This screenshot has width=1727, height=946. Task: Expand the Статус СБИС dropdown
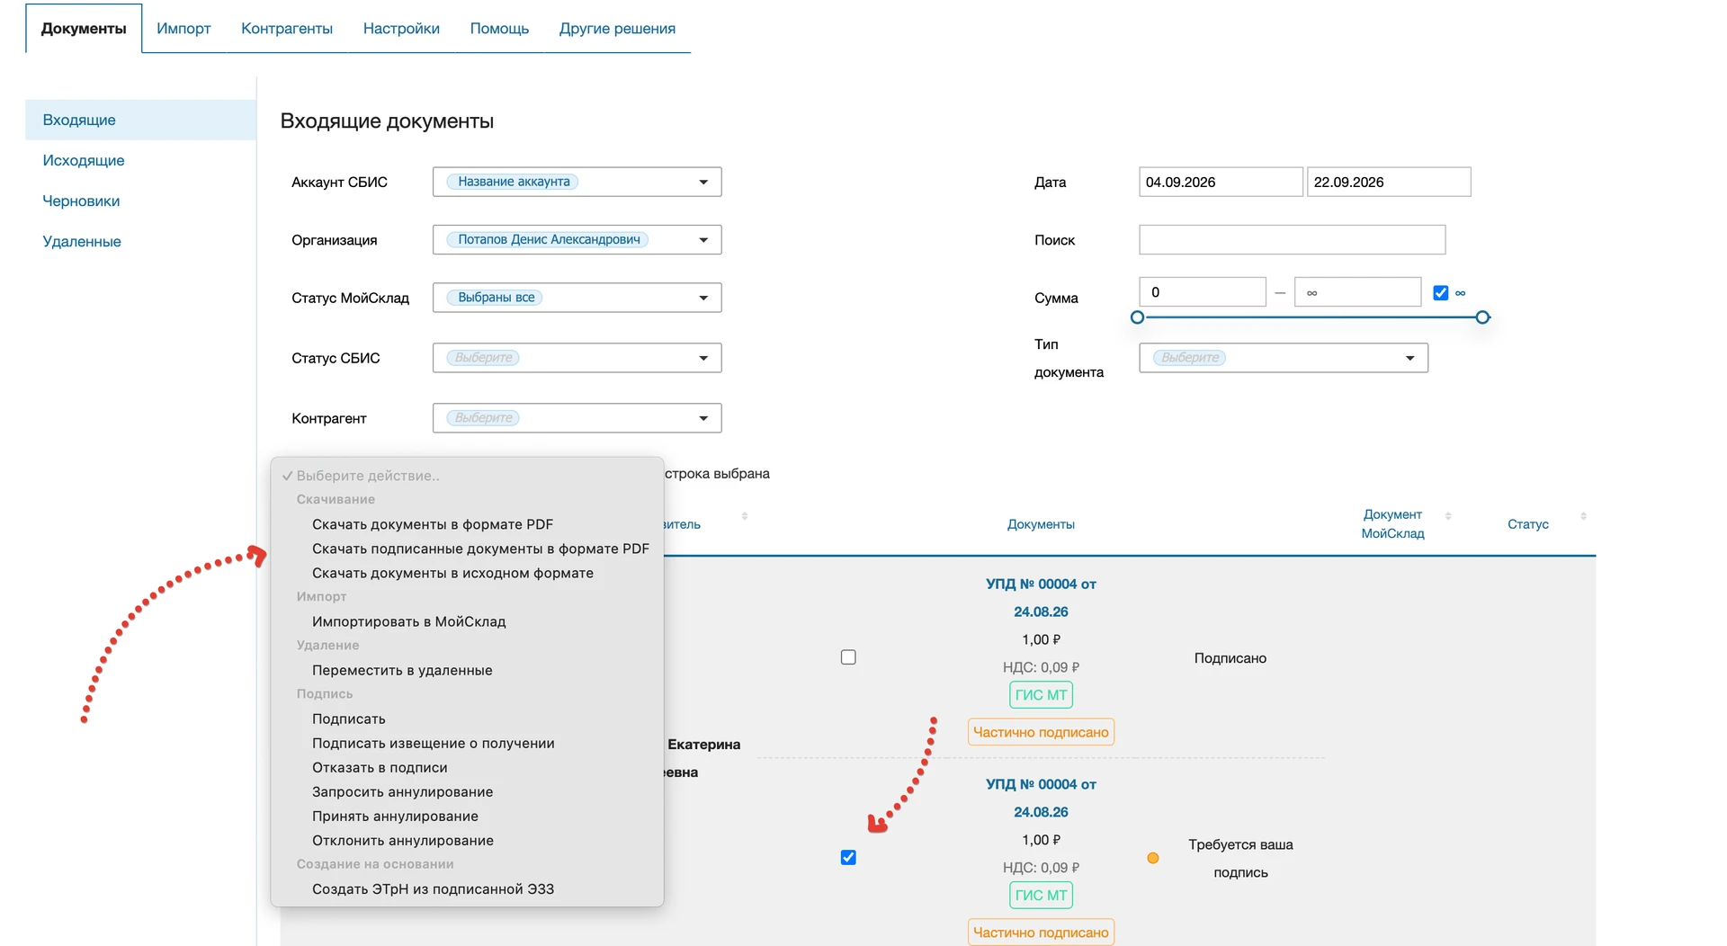coord(577,358)
